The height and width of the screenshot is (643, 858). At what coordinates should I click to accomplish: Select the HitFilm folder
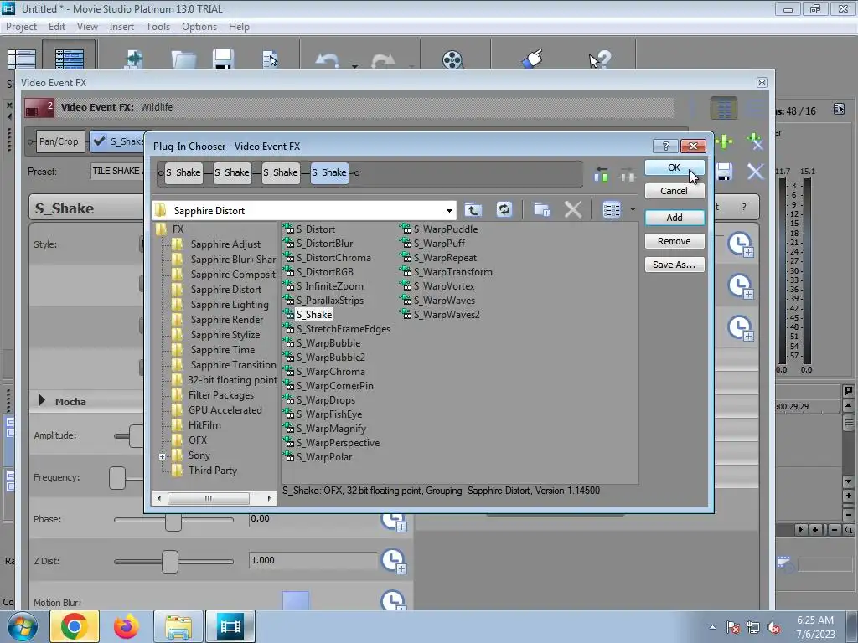click(204, 424)
